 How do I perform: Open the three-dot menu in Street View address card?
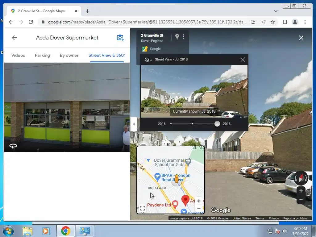[183, 37]
